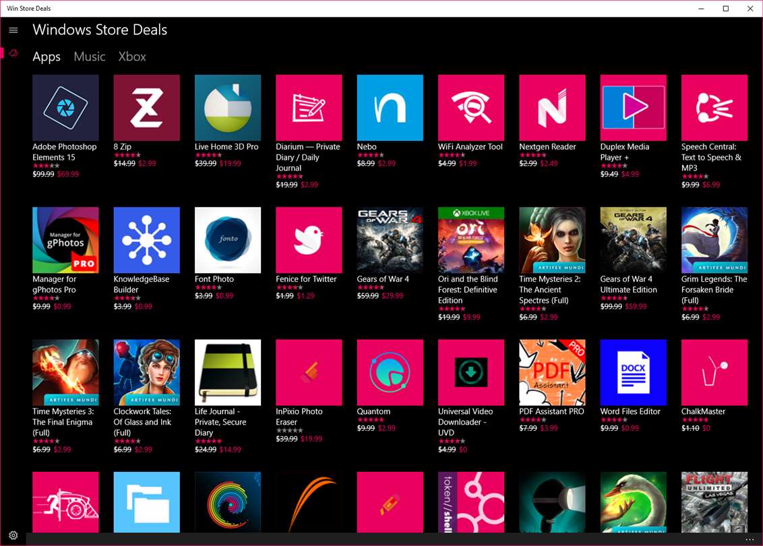Open the Font Photo app icon

pos(228,240)
